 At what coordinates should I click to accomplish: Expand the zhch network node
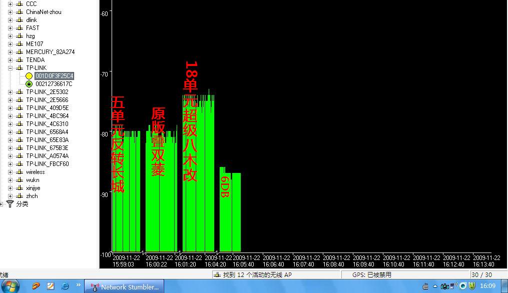pos(11,196)
